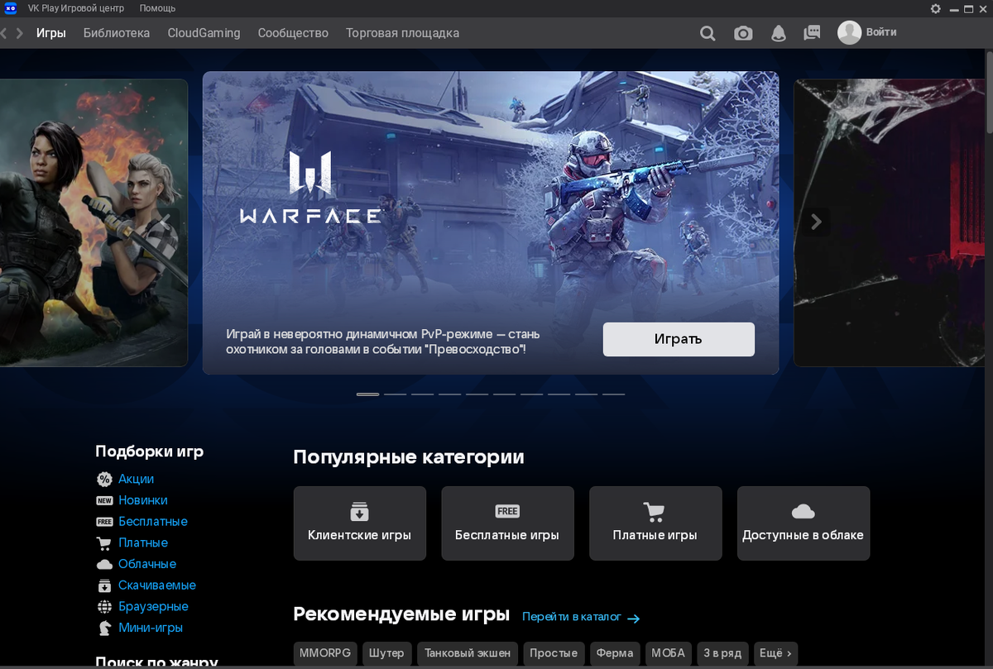Expand more genres with Ещё
The height and width of the screenshot is (669, 993).
pyautogui.click(x=776, y=653)
